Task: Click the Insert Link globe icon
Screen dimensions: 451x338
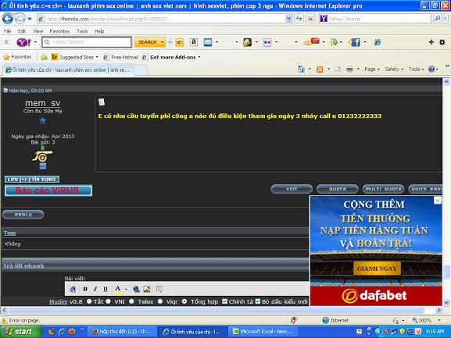Action: (136, 289)
